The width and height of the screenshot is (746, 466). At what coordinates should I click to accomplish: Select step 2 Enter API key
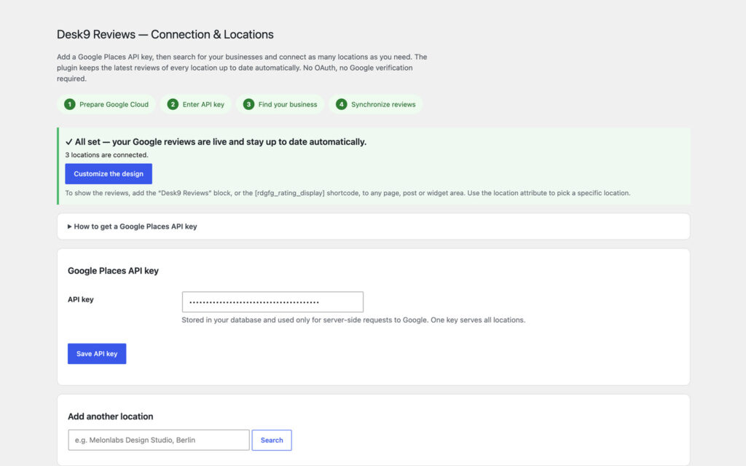coord(196,105)
